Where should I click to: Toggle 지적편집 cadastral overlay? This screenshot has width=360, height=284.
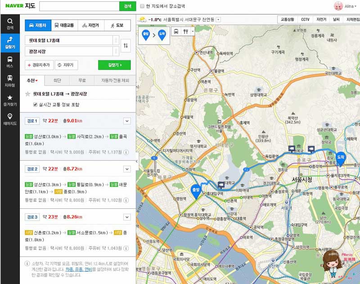(x=352, y=19)
